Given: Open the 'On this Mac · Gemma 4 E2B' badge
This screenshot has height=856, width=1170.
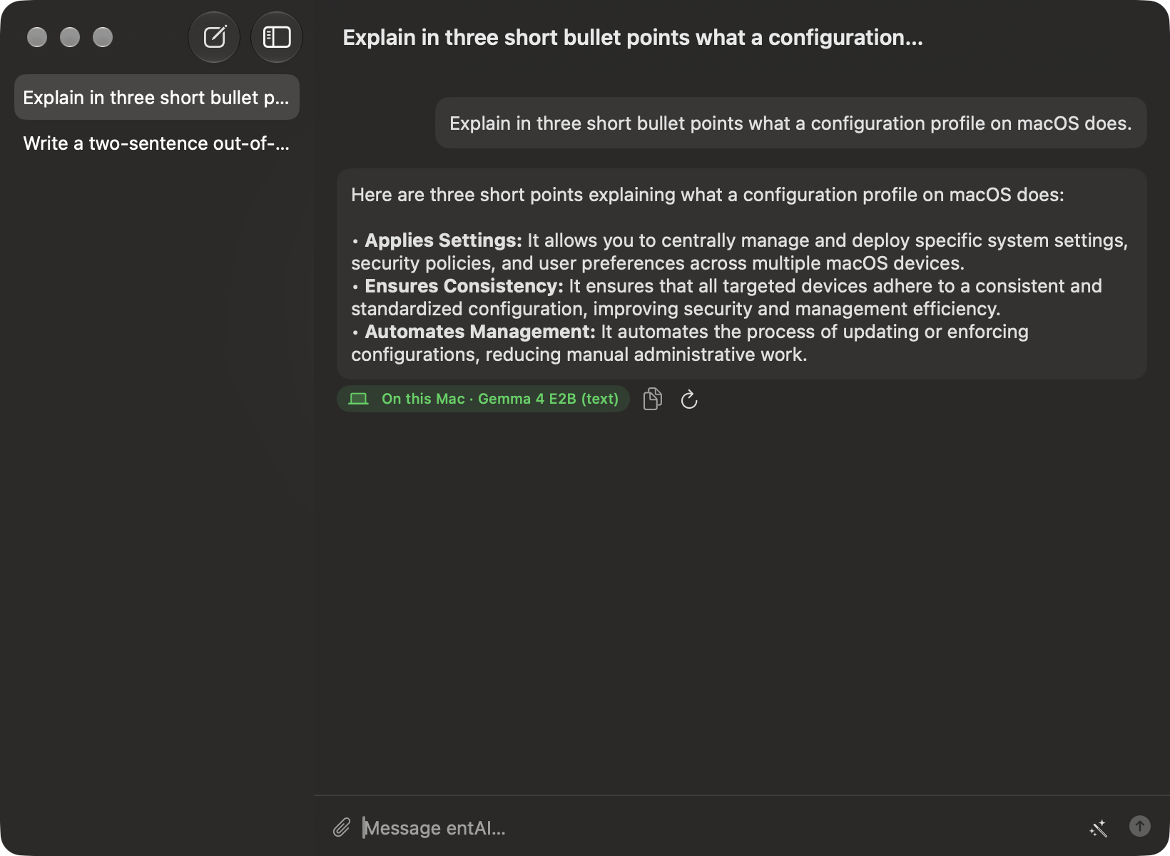Looking at the screenshot, I should point(483,399).
